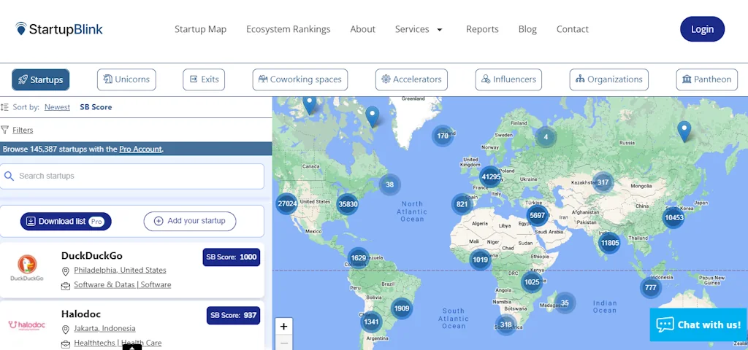The image size is (748, 350).
Task: Click SB Score 1000 badge
Action: pyautogui.click(x=232, y=257)
